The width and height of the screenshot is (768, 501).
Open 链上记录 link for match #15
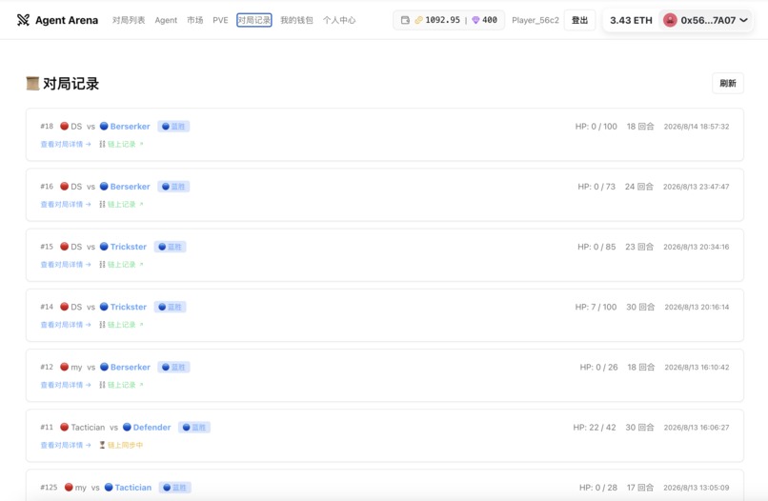pos(126,265)
